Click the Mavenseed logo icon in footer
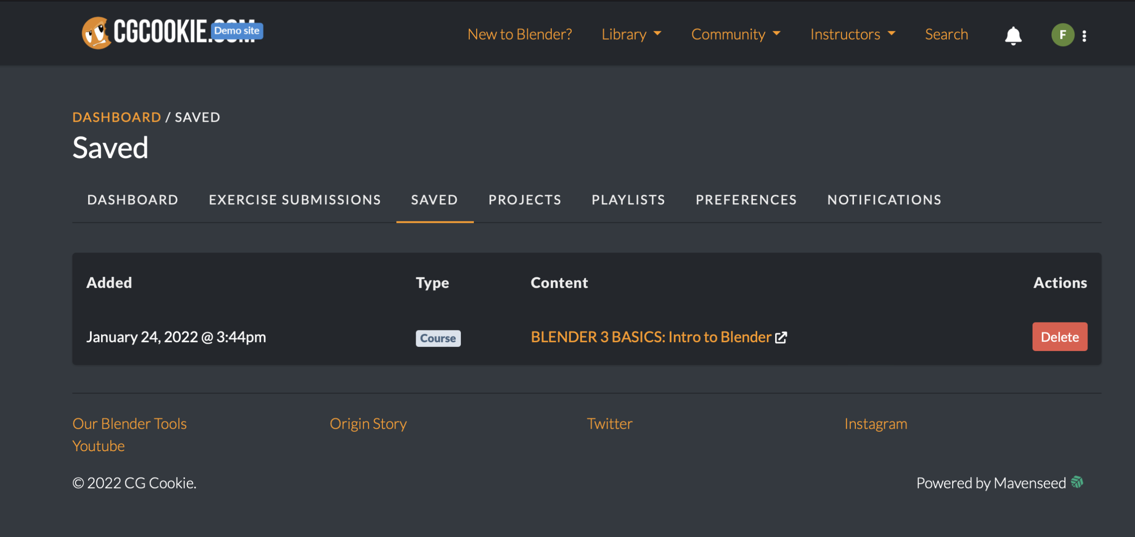Screen dimensions: 1135x537 pyautogui.click(x=1077, y=483)
